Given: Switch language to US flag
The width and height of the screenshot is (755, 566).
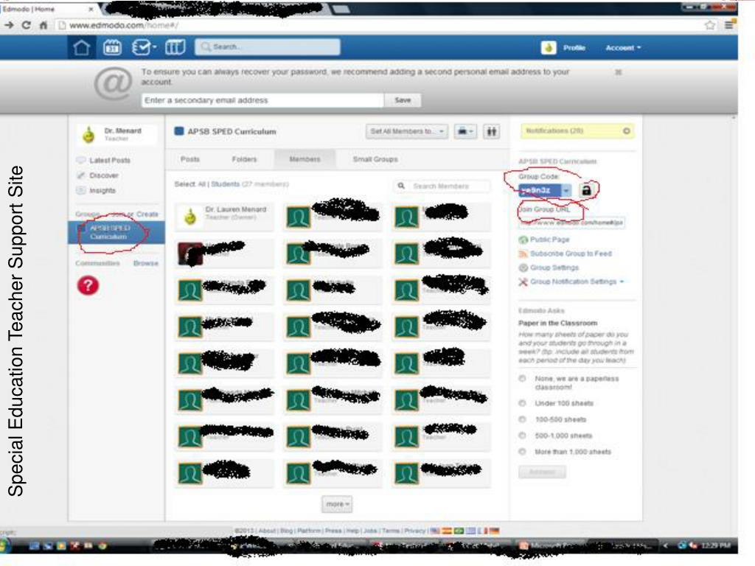Looking at the screenshot, I should pos(435,531).
